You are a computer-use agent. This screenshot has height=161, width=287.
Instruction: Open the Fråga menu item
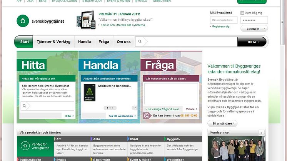104,41
